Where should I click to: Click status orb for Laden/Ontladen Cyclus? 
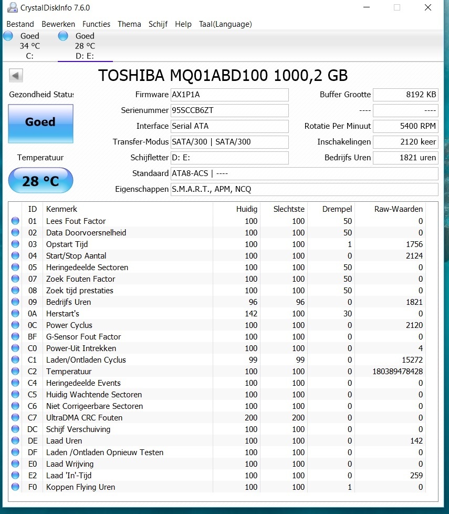coord(15,359)
